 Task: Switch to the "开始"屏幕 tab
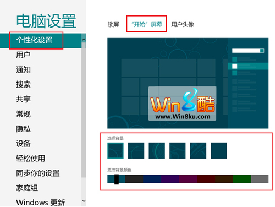(x=147, y=24)
